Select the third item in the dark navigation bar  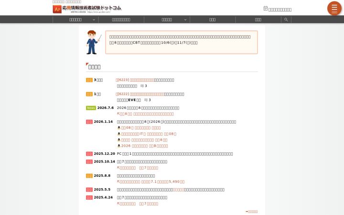pos(167,20)
